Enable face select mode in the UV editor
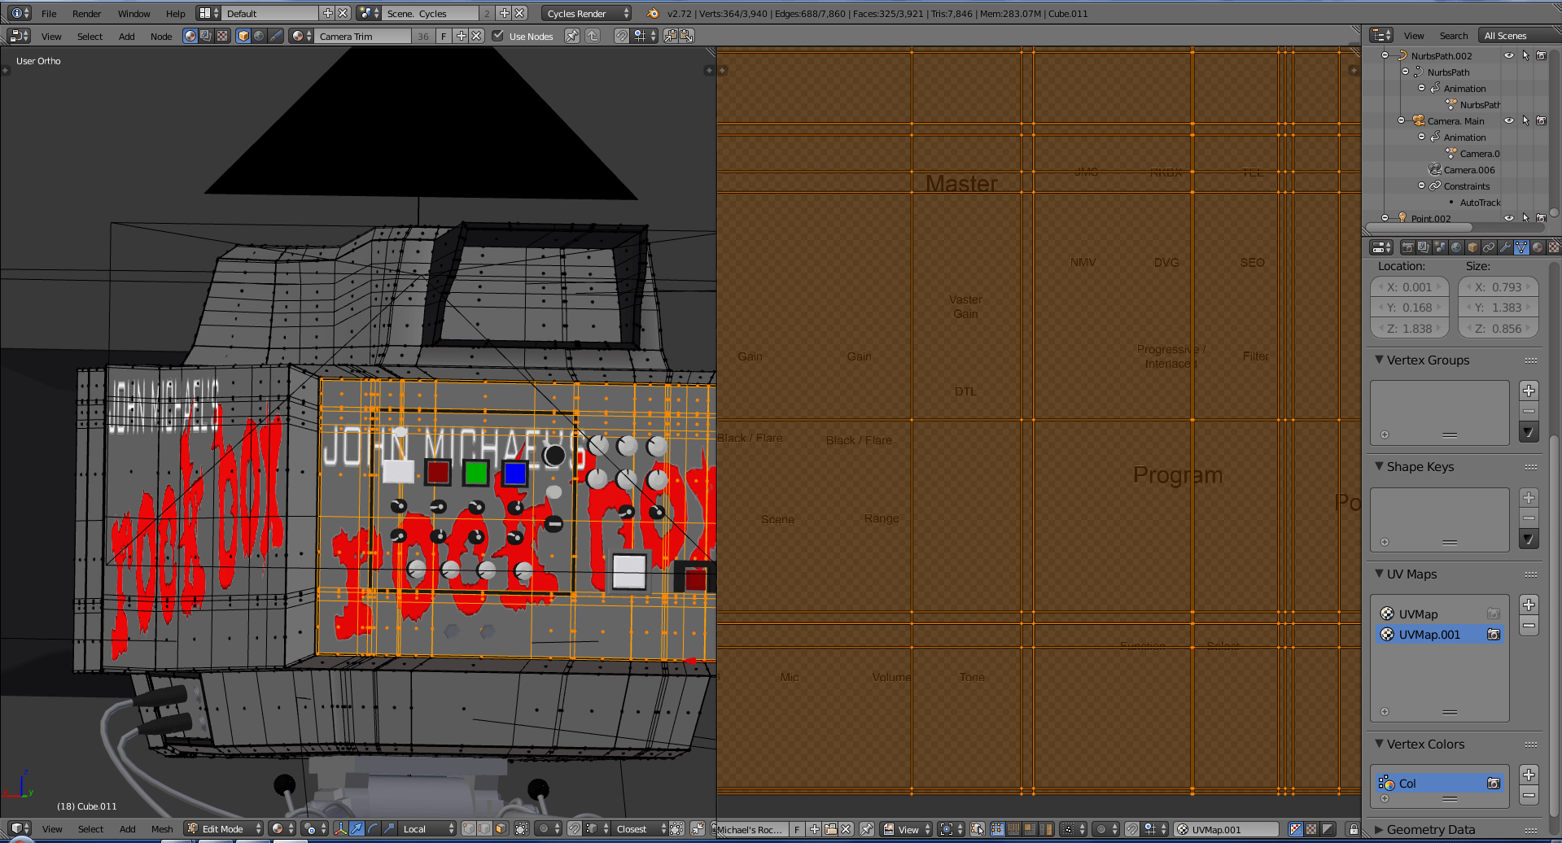The width and height of the screenshot is (1562, 843). [x=1027, y=831]
